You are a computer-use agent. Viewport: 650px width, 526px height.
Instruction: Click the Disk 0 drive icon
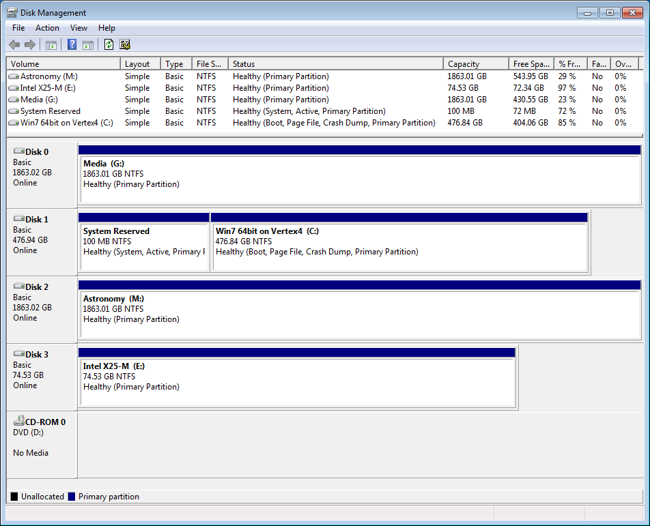[x=19, y=151]
